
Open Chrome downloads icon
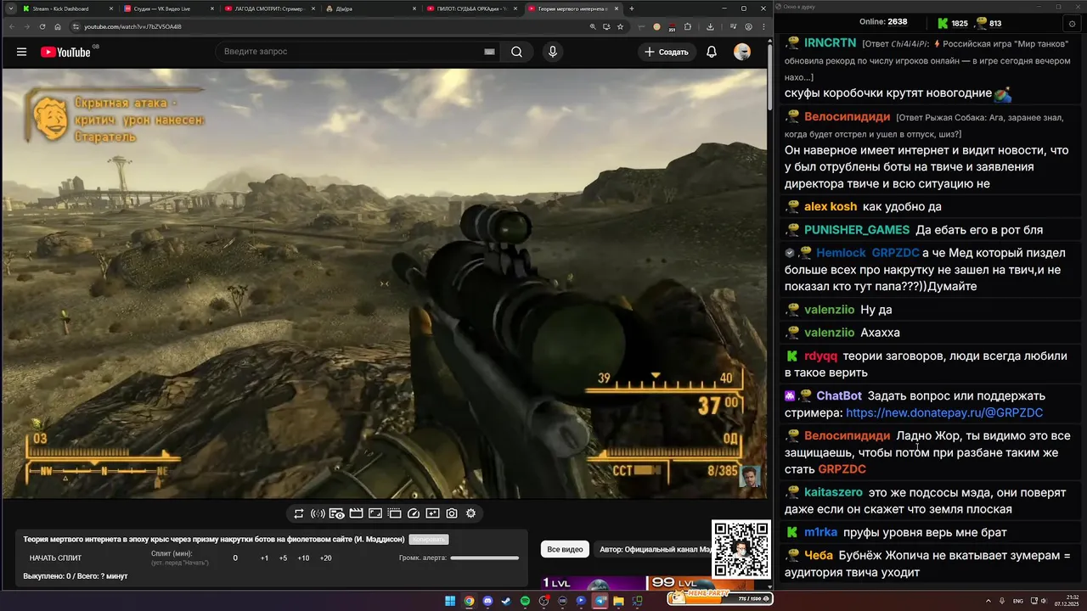tap(710, 26)
